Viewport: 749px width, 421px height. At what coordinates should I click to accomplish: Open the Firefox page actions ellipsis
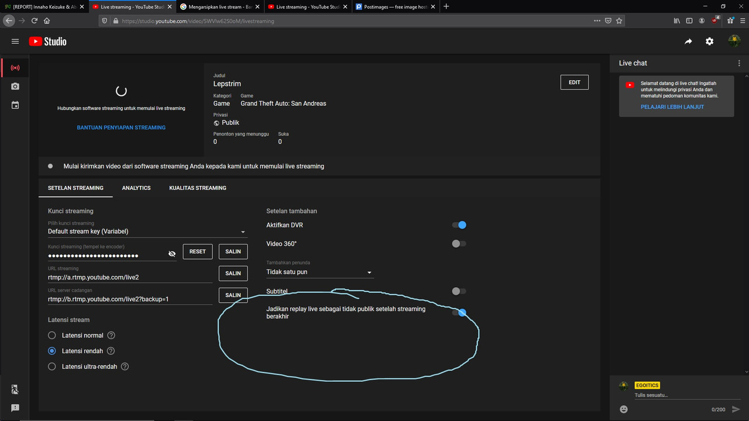coord(597,20)
